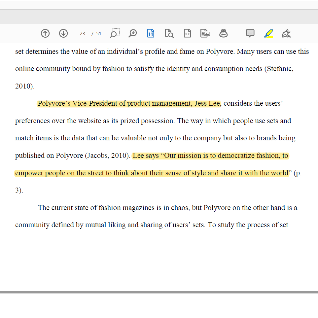Viewport: 318px width, 318px height.
Task: Select the marquee zoom tool
Action: point(115,33)
